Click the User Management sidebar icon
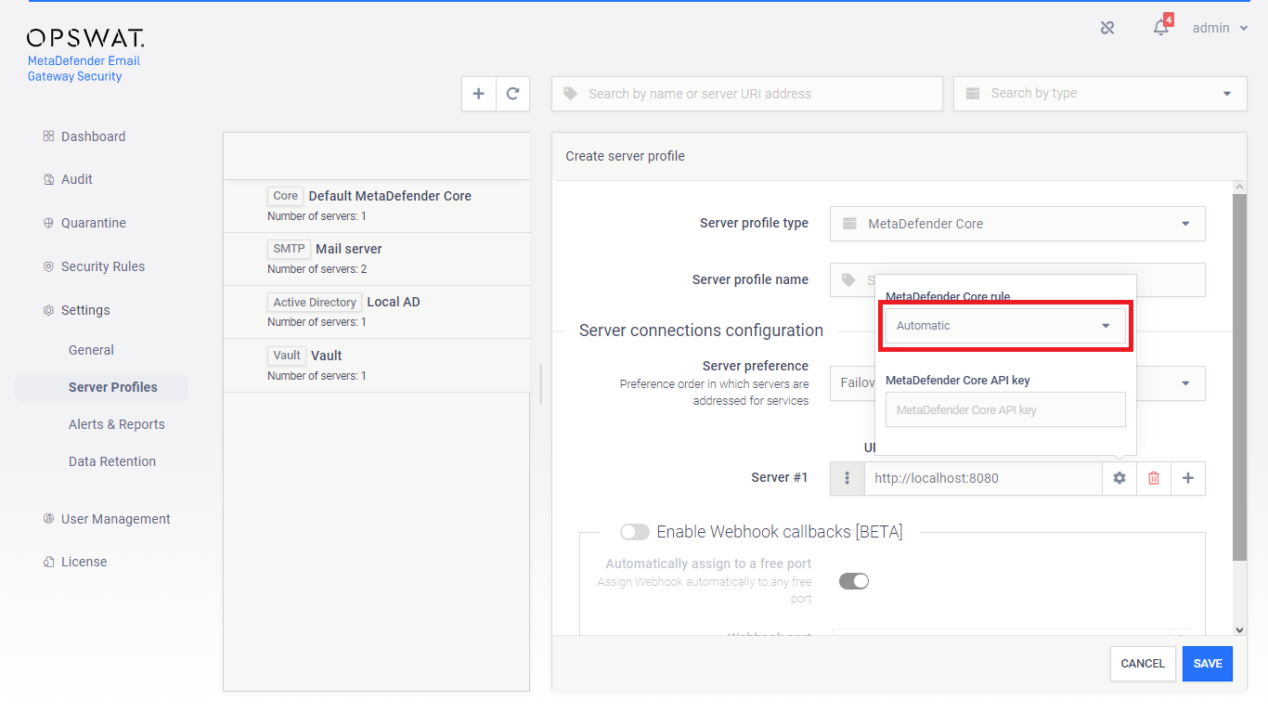The width and height of the screenshot is (1268, 713). pos(49,519)
